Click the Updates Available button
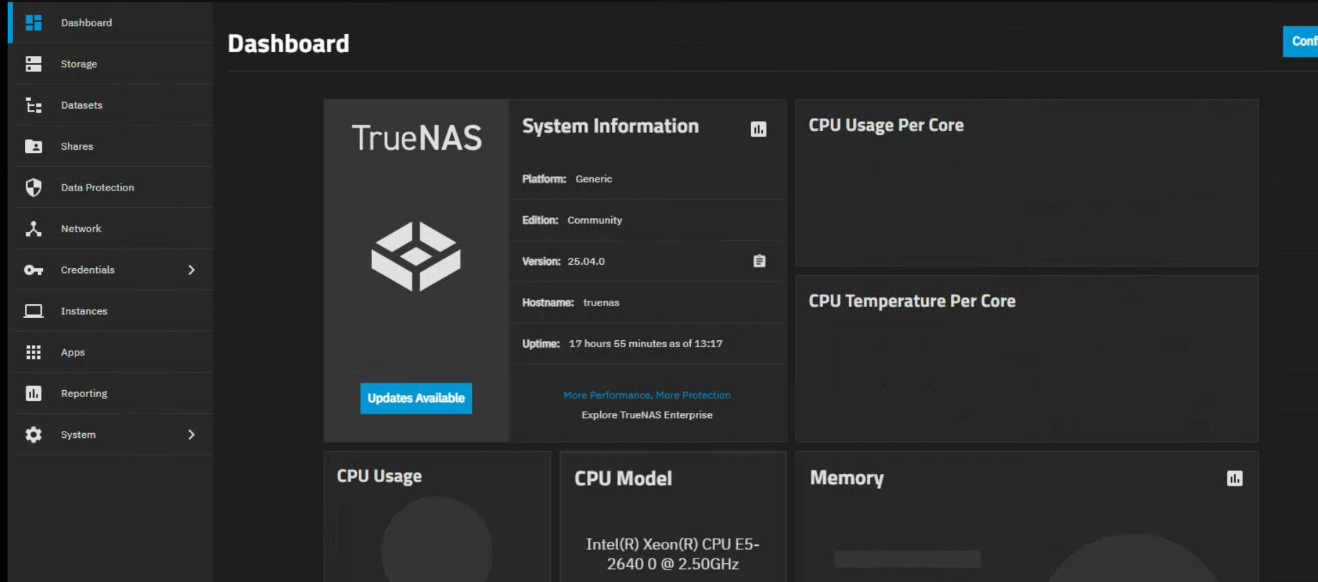Image resolution: width=1318 pixels, height=582 pixels. pos(416,398)
